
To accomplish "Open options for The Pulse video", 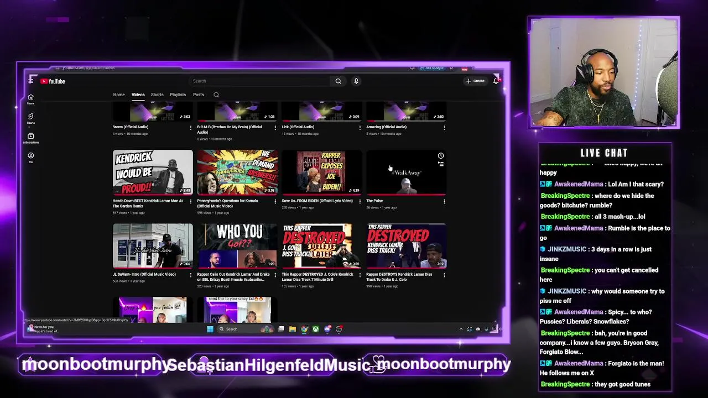I will tap(444, 202).
